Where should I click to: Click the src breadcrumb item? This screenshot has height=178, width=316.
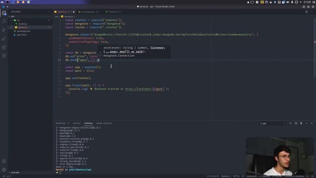(x=57, y=16)
